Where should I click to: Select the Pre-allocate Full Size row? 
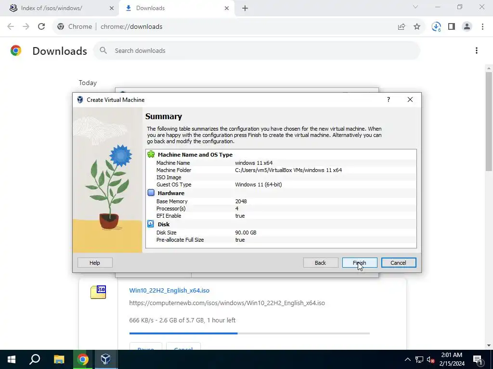coord(281,240)
